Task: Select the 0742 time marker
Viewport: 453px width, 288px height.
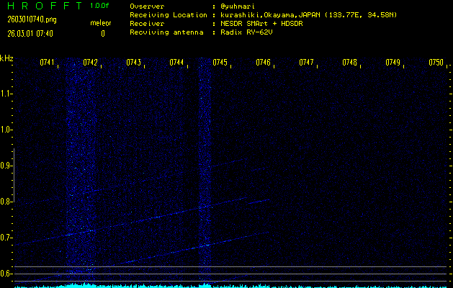Action: [90, 63]
